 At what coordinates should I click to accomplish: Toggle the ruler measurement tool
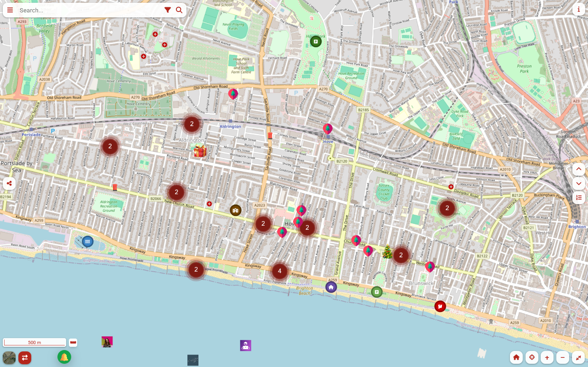[x=73, y=342]
